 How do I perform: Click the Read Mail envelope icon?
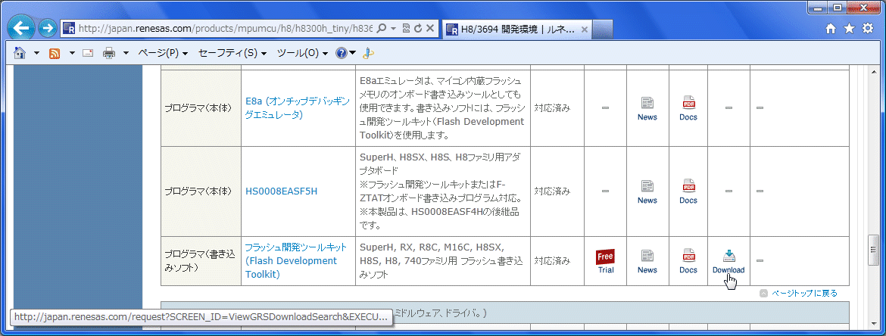tap(88, 53)
